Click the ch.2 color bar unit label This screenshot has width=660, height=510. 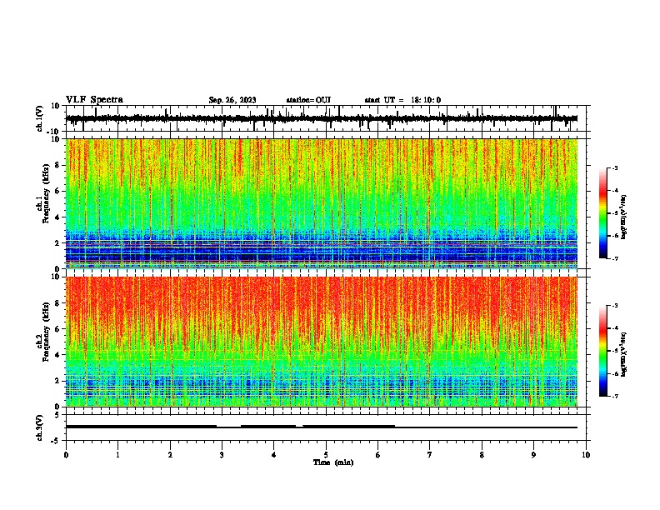[624, 354]
